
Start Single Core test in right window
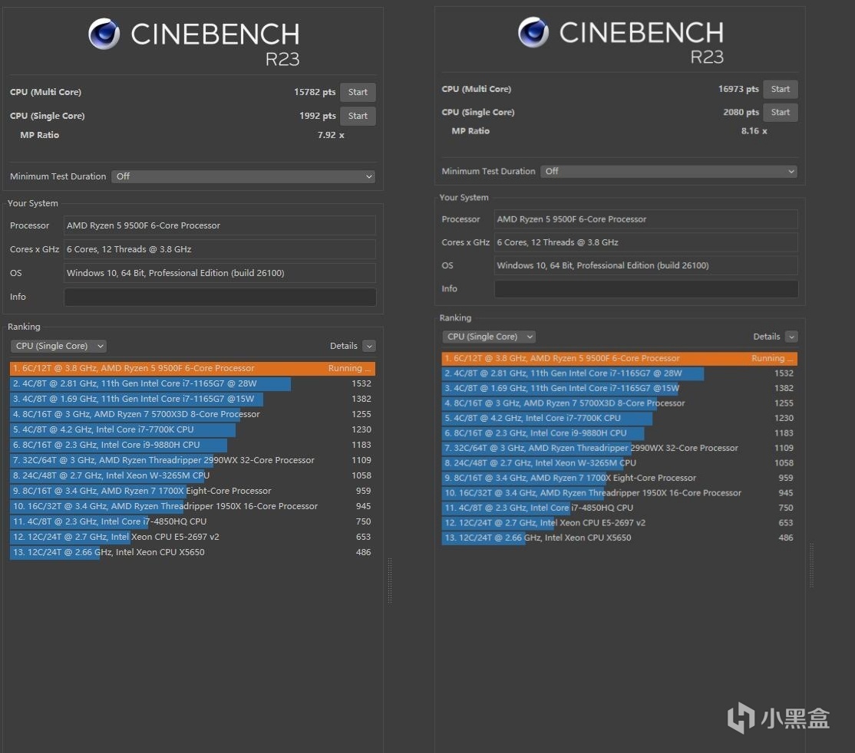click(x=781, y=112)
